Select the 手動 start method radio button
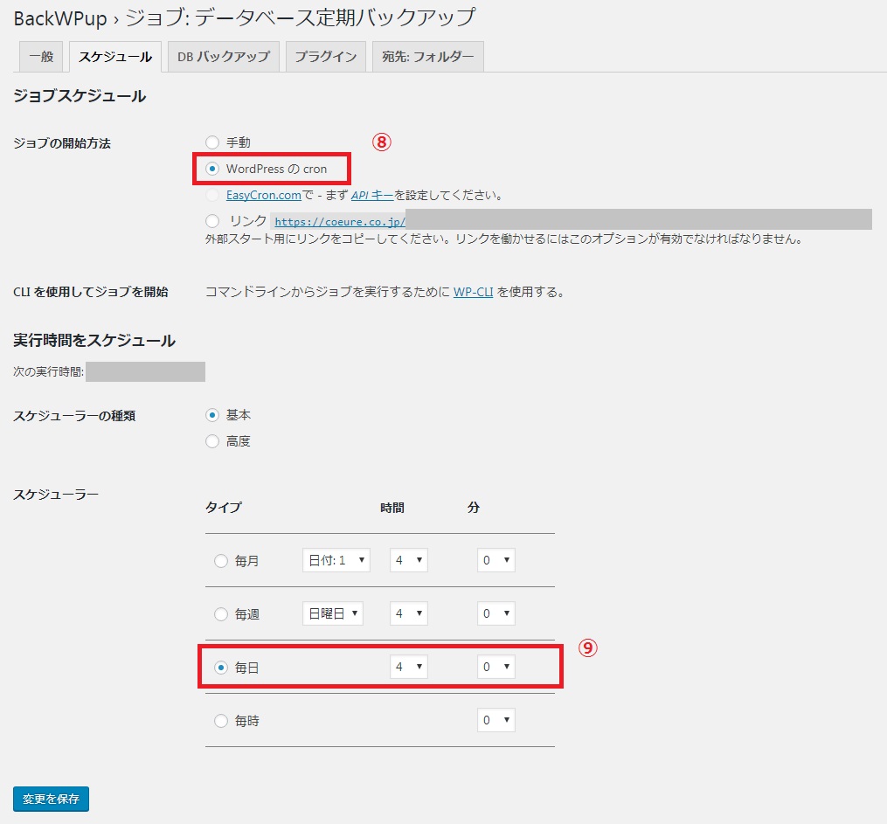Image resolution: width=887 pixels, height=824 pixels. coord(212,142)
